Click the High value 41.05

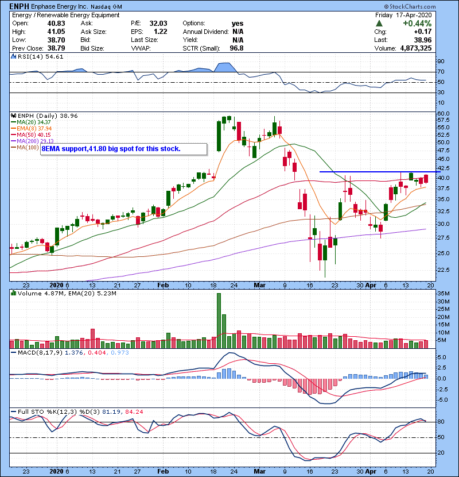click(56, 32)
